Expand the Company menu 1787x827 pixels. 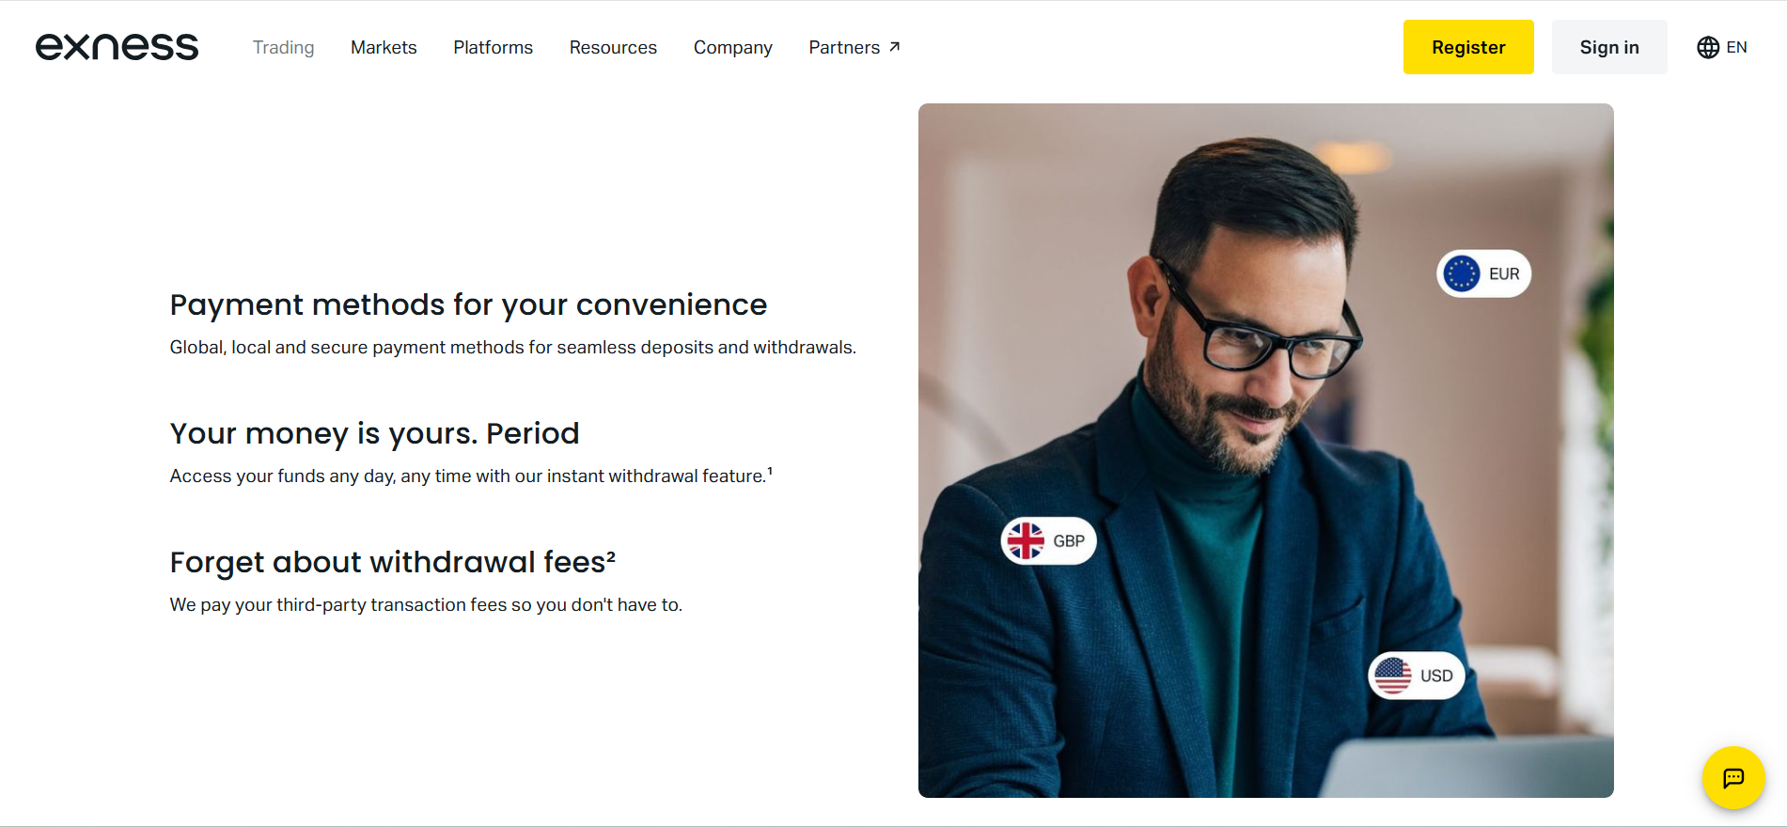tap(733, 47)
